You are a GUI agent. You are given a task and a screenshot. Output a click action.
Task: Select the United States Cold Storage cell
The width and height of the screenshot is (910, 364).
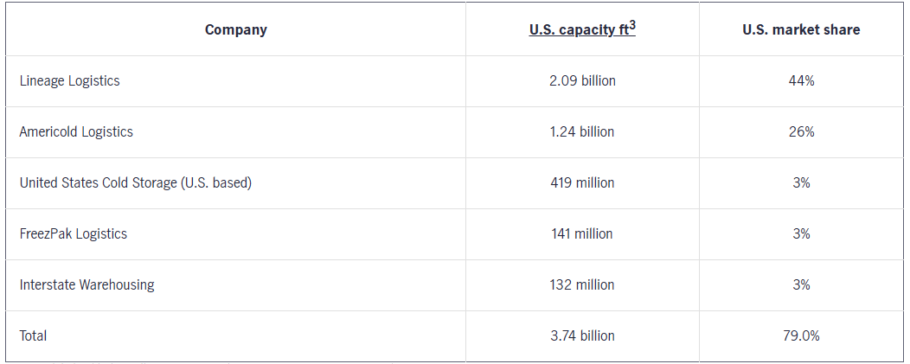[136, 182]
